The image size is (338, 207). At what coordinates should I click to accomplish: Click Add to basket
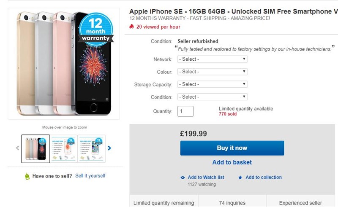(x=232, y=162)
